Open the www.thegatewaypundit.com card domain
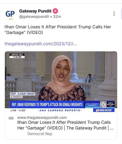122x144 pixels. point(42,118)
